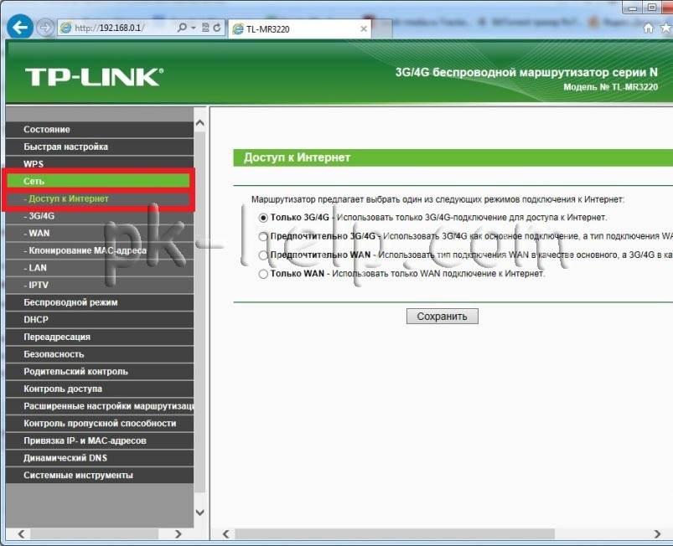This screenshot has height=546, width=673.
Task: Open "Родительский контроль" menu item
Action: pyautogui.click(x=100, y=372)
